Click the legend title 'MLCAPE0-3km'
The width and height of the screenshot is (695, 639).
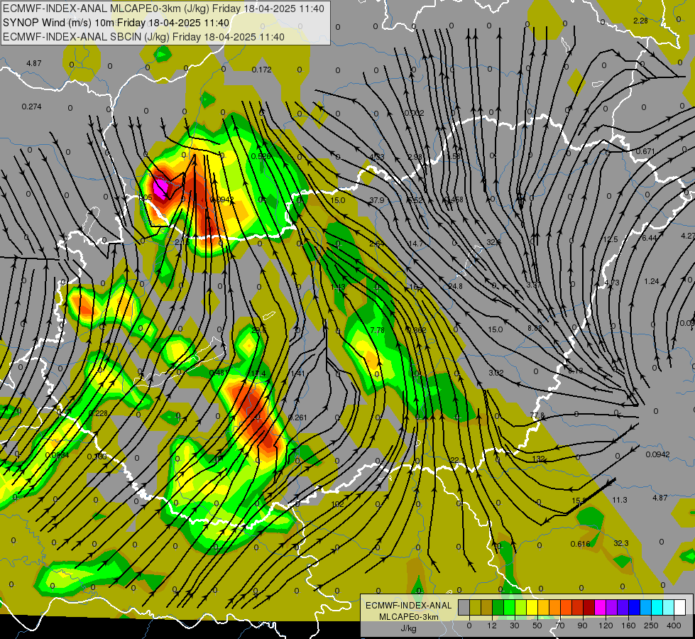[x=409, y=616]
